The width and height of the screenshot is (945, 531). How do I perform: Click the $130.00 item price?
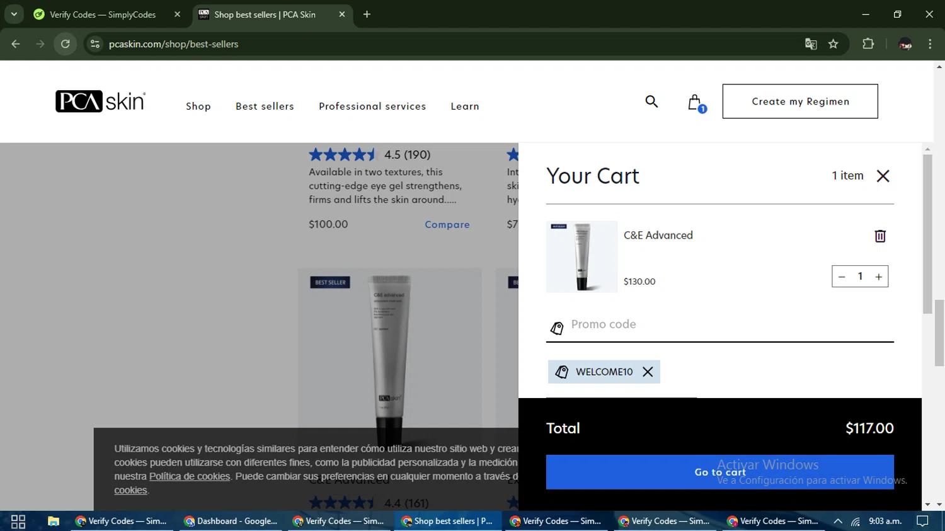639,282
